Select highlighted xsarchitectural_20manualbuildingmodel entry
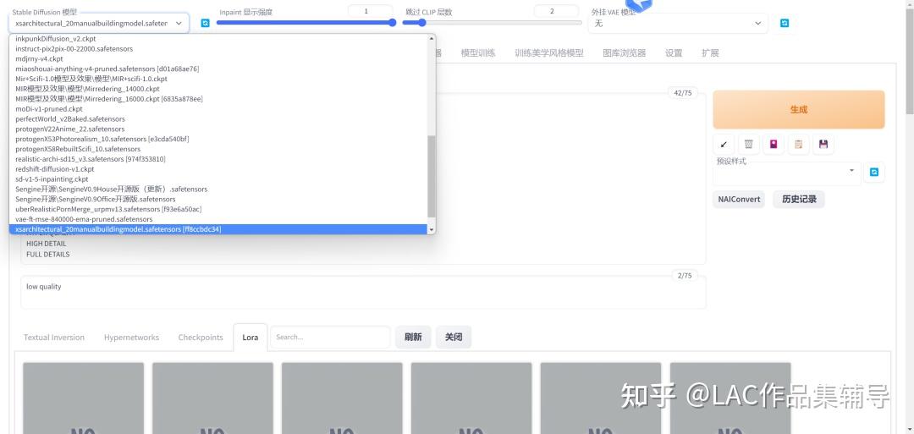Image resolution: width=914 pixels, height=434 pixels. pyautogui.click(x=218, y=229)
